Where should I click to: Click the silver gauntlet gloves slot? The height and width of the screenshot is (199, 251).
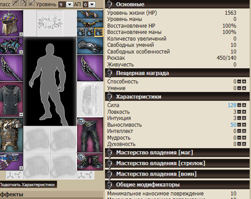coord(90,46)
